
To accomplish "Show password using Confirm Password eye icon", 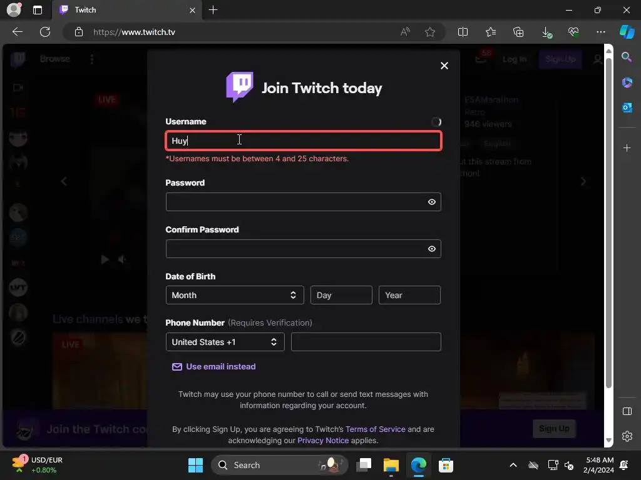I will (432, 249).
